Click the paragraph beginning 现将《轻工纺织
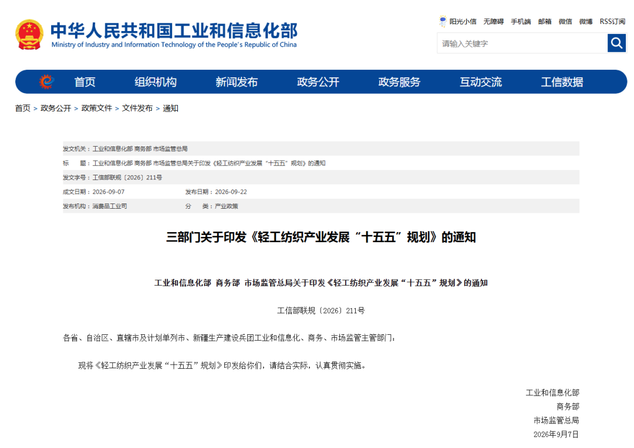Image resolution: width=634 pixels, height=448 pixels. click(x=222, y=365)
